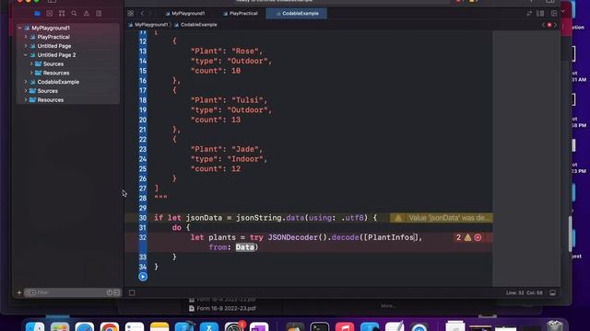Screen dimensions: 590x331
Task: Expand Sources under Untitled Page 2
Action: pyautogui.click(x=31, y=63)
